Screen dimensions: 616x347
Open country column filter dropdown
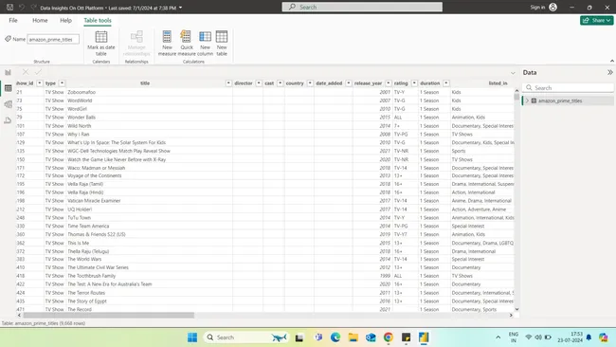click(x=310, y=82)
